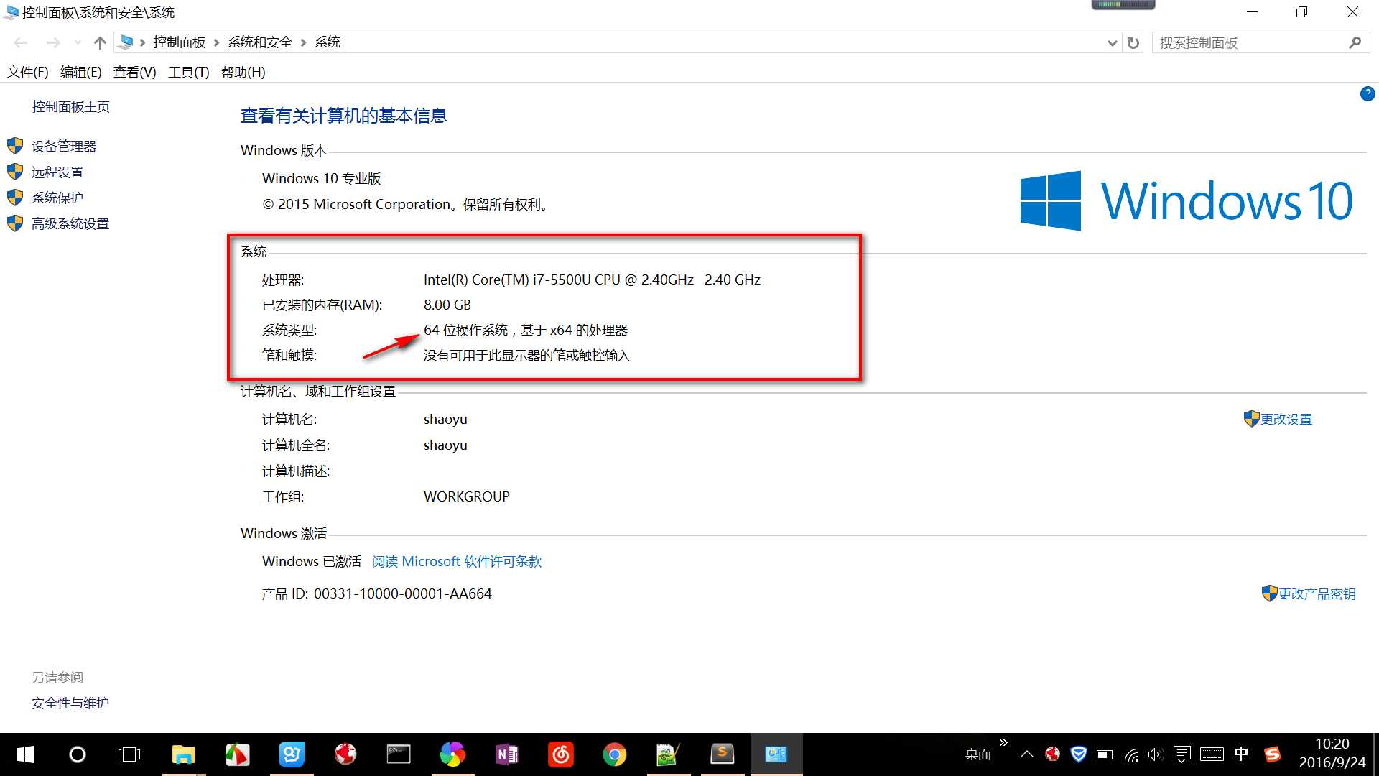The image size is (1379, 776).
Task: Toggle Chinese IME indicator 中
Action: click(1241, 754)
